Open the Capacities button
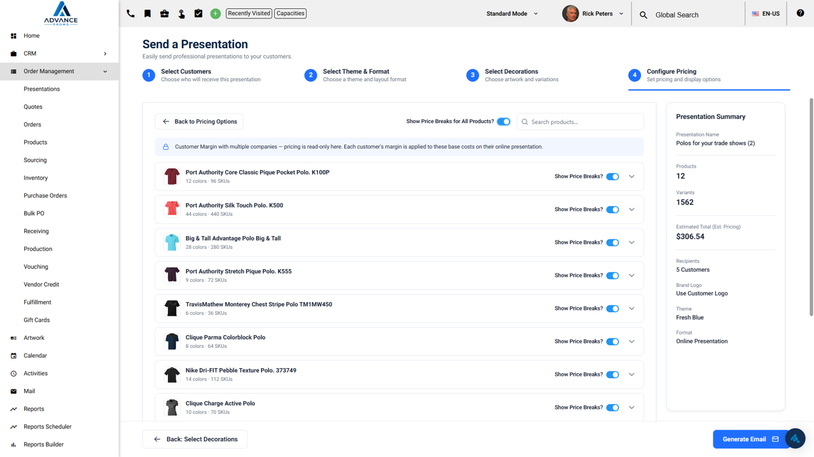Viewport: 814px width, 457px height. click(291, 13)
